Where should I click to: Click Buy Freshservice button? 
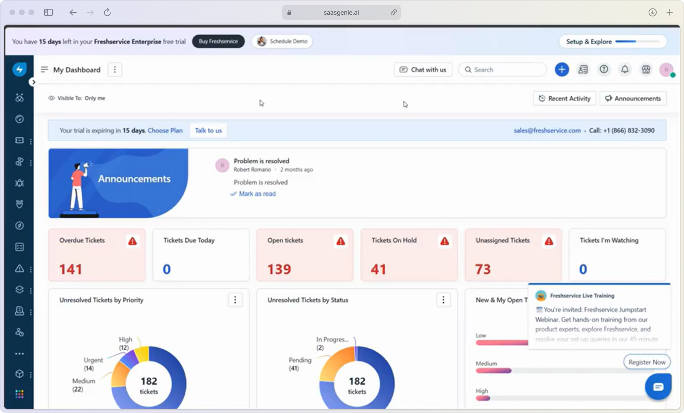[x=218, y=41]
